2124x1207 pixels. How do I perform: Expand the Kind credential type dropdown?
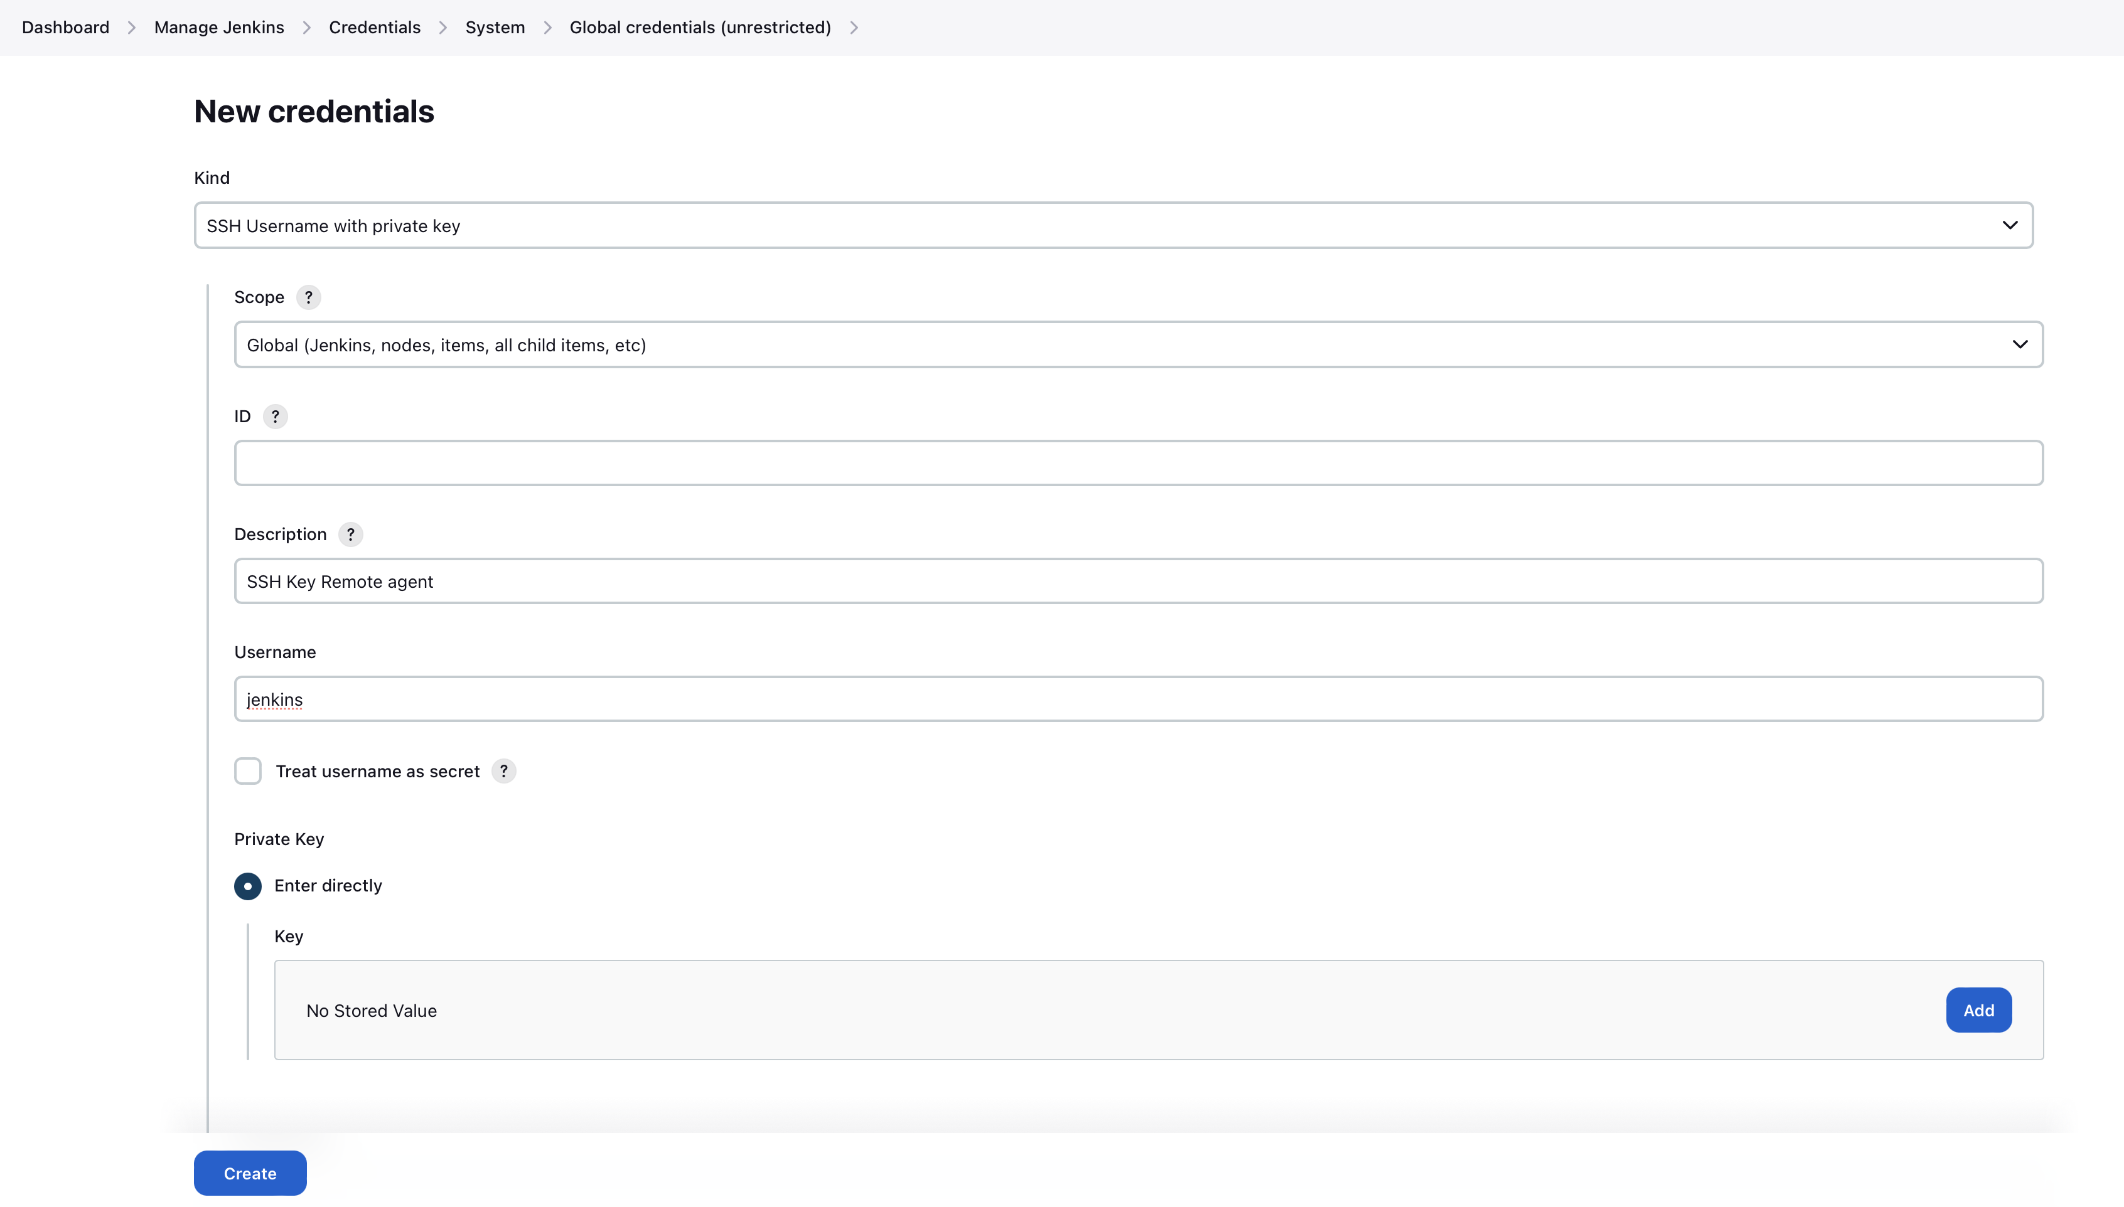tap(1113, 225)
